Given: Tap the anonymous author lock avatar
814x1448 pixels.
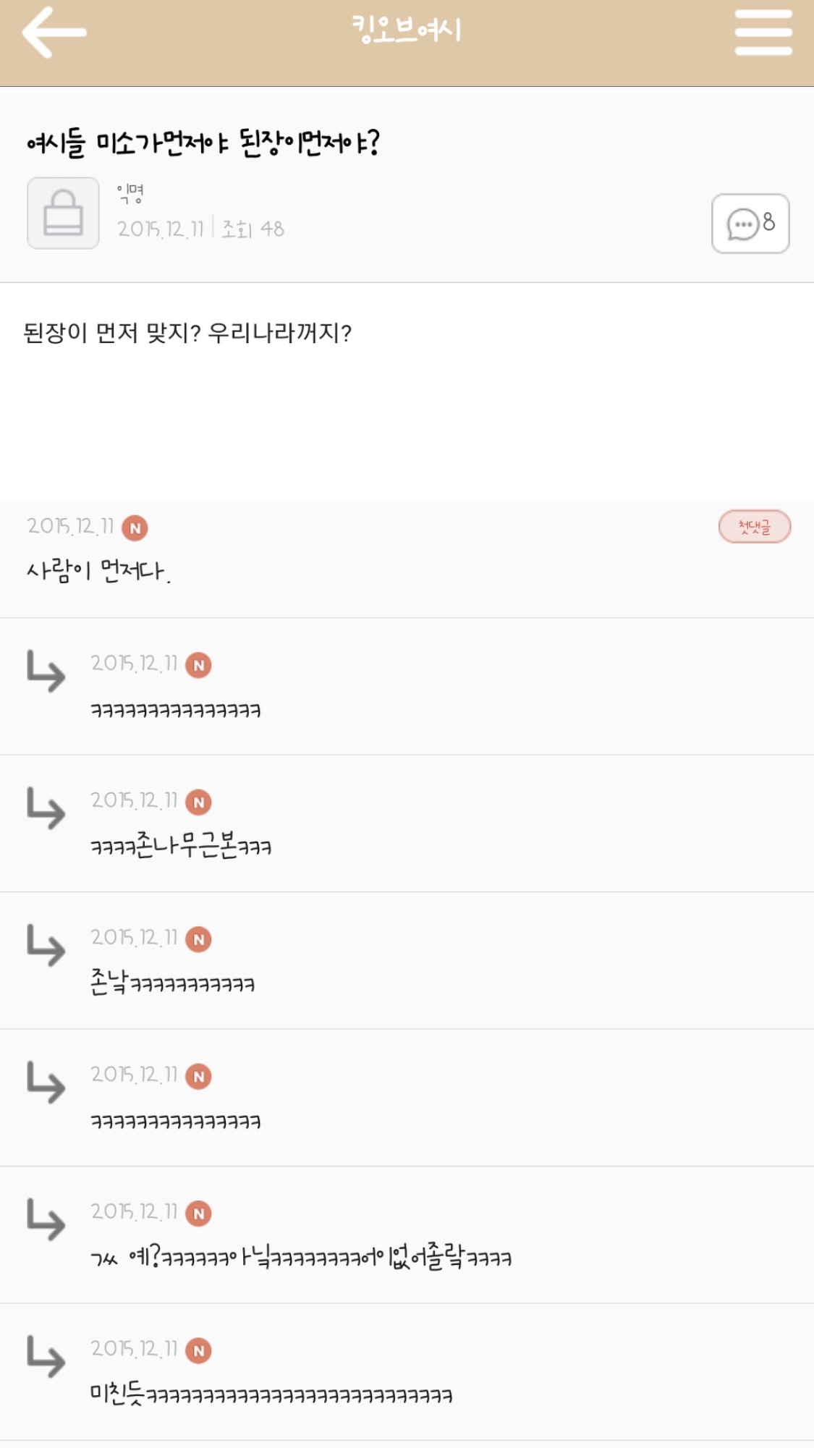Looking at the screenshot, I should (63, 213).
